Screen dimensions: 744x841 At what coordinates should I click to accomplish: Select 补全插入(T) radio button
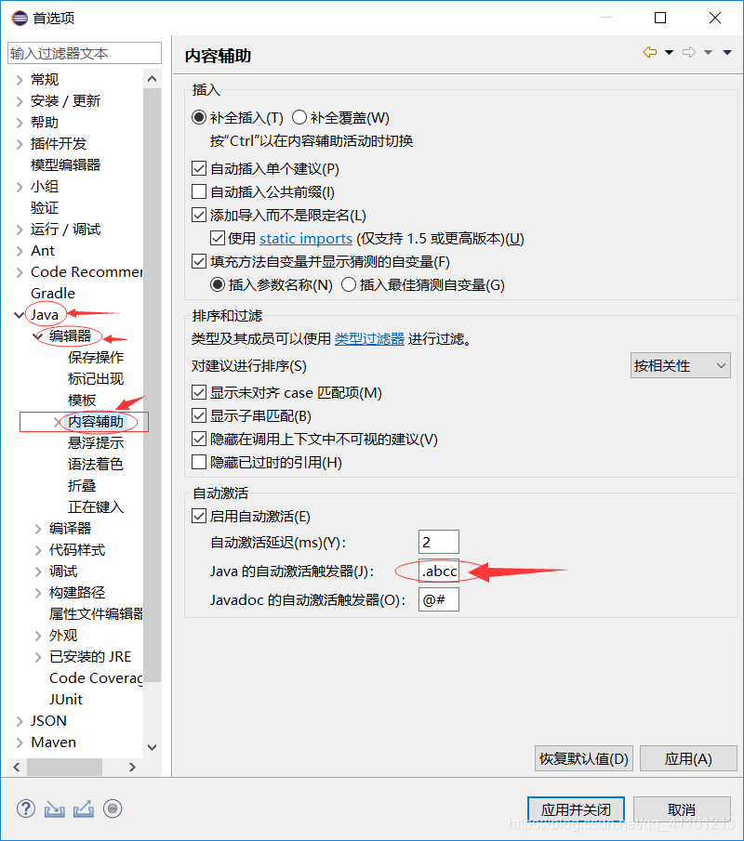click(x=199, y=117)
